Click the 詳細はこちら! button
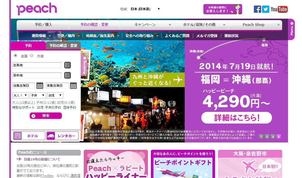 tap(237, 118)
